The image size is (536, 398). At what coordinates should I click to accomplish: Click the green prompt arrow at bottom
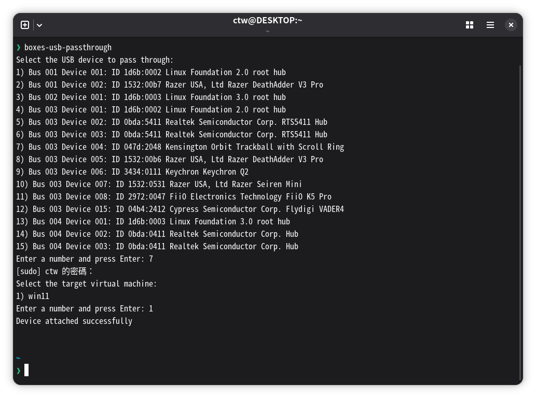point(19,371)
